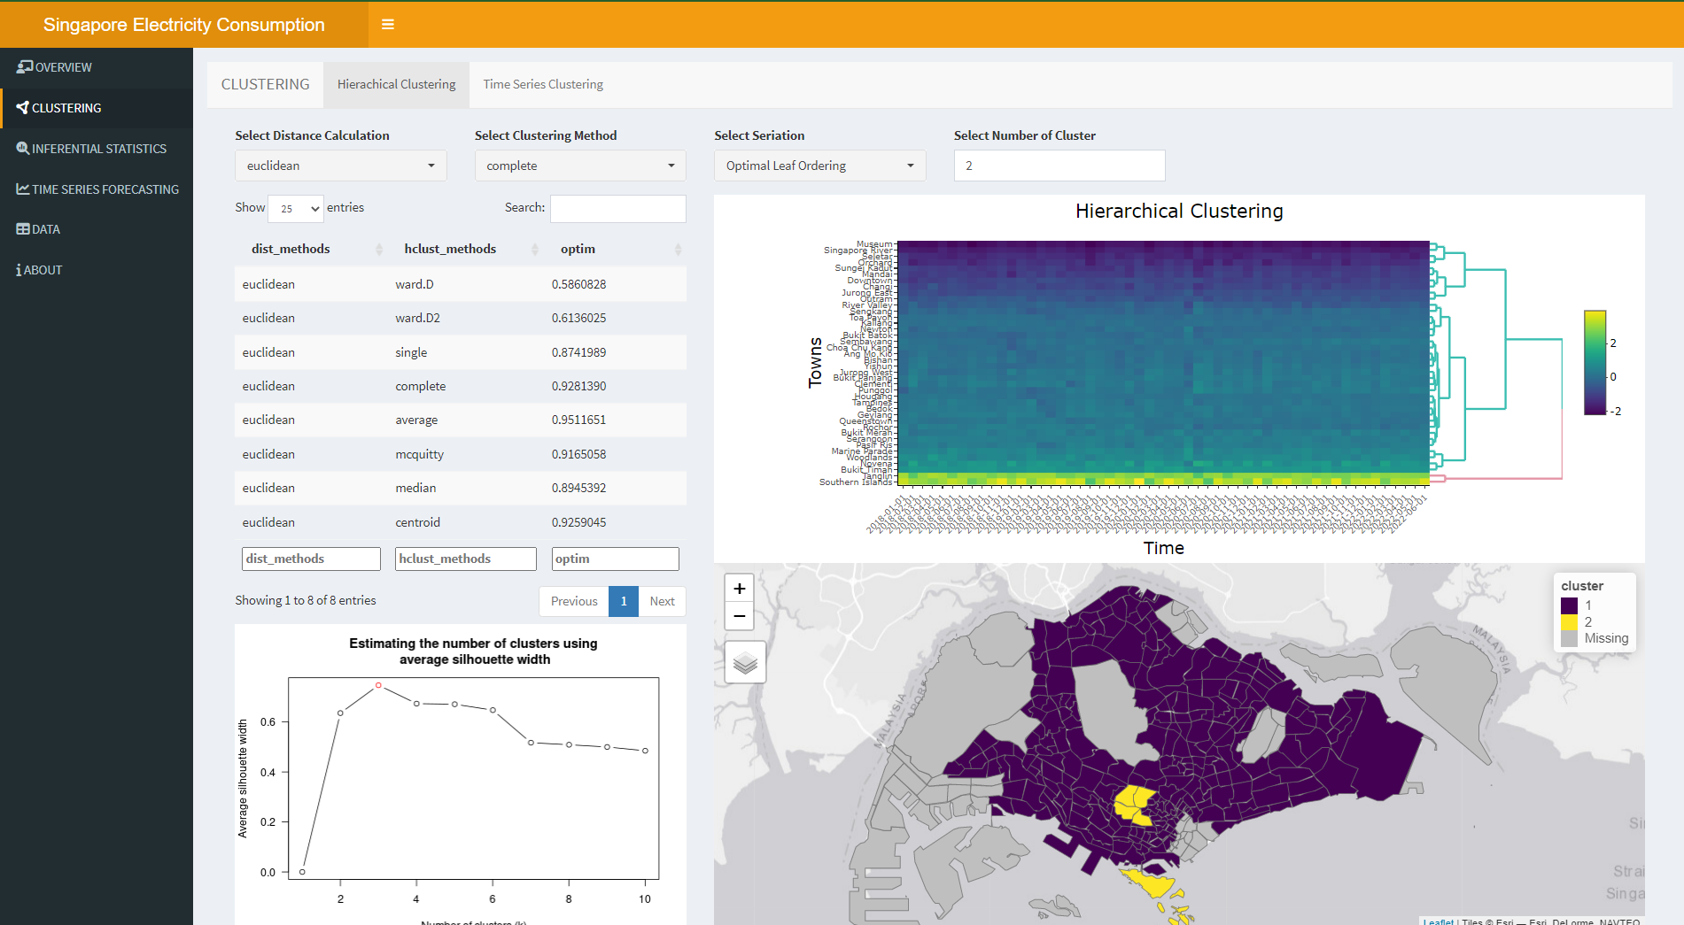Switch to Time Series Clustering tab
This screenshot has height=925, width=1684.
click(543, 85)
